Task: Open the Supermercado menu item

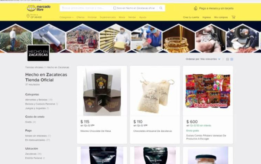Action: 108,17
